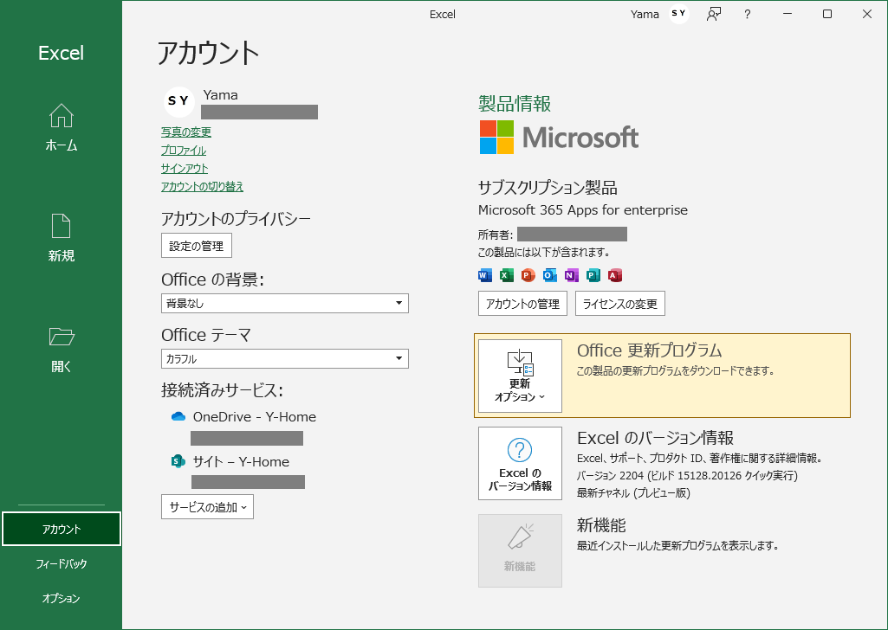The height and width of the screenshot is (630, 888).
Task: Click the ライセンスの変更 button
Action: pos(620,304)
